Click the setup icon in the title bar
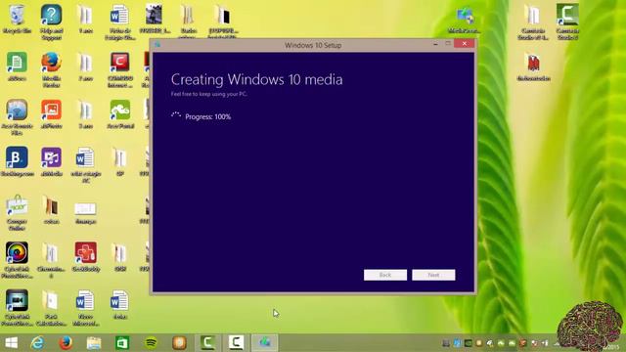Image resolution: width=626 pixels, height=352 pixels. (157, 45)
